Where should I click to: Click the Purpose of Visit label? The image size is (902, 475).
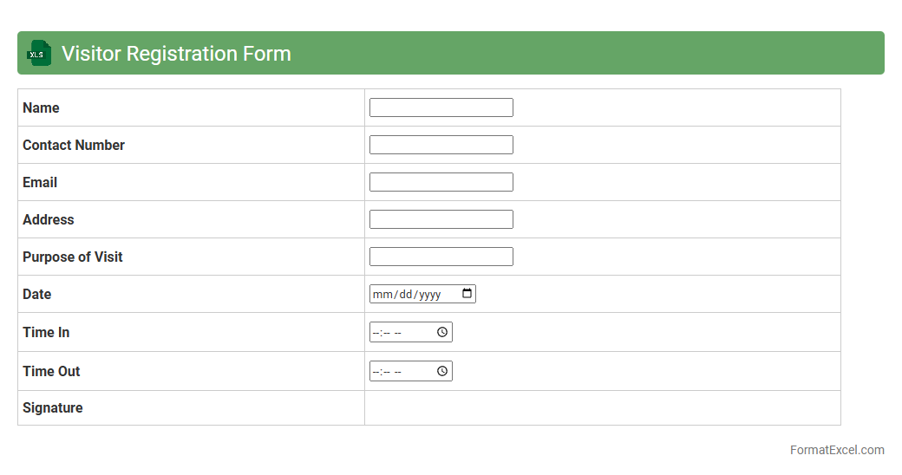click(x=73, y=257)
